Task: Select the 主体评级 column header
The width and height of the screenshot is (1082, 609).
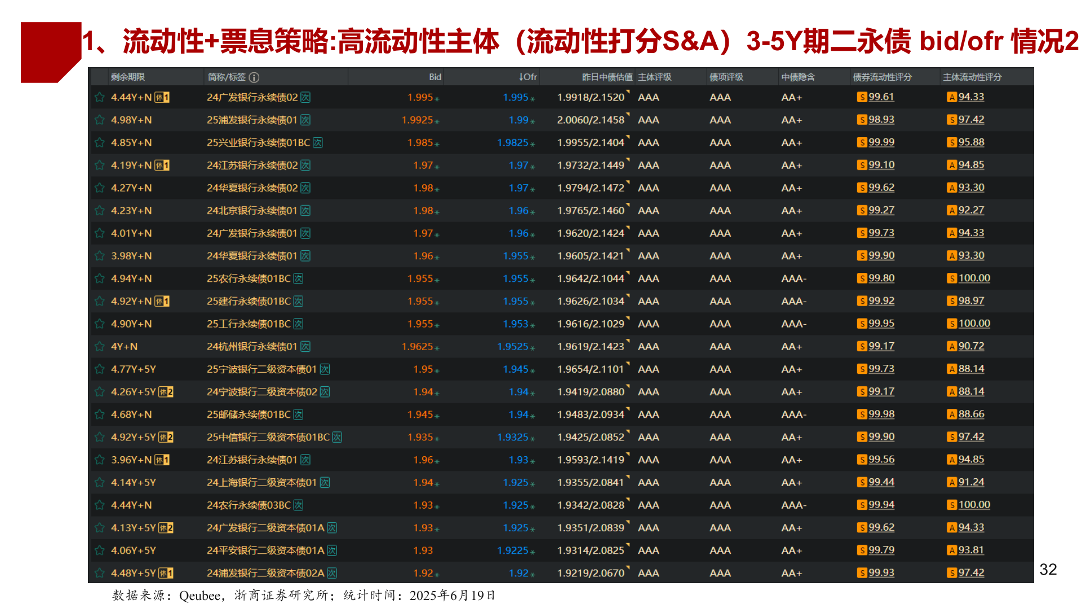Action: point(655,77)
